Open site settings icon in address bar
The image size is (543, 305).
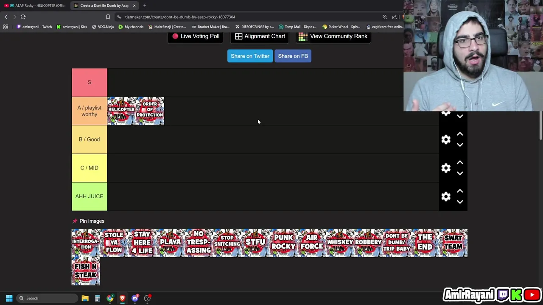pos(119,17)
